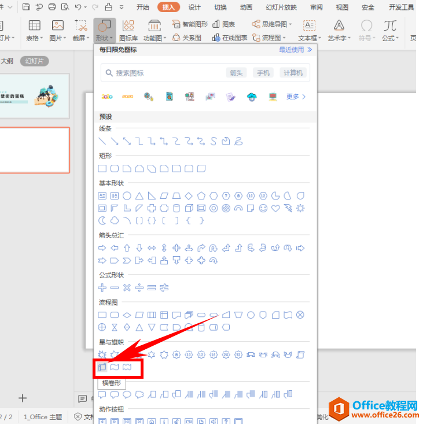Viewport: 423px width, 425px height.
Task: Click the print icon in quick access toolbar
Action: pos(52,7)
